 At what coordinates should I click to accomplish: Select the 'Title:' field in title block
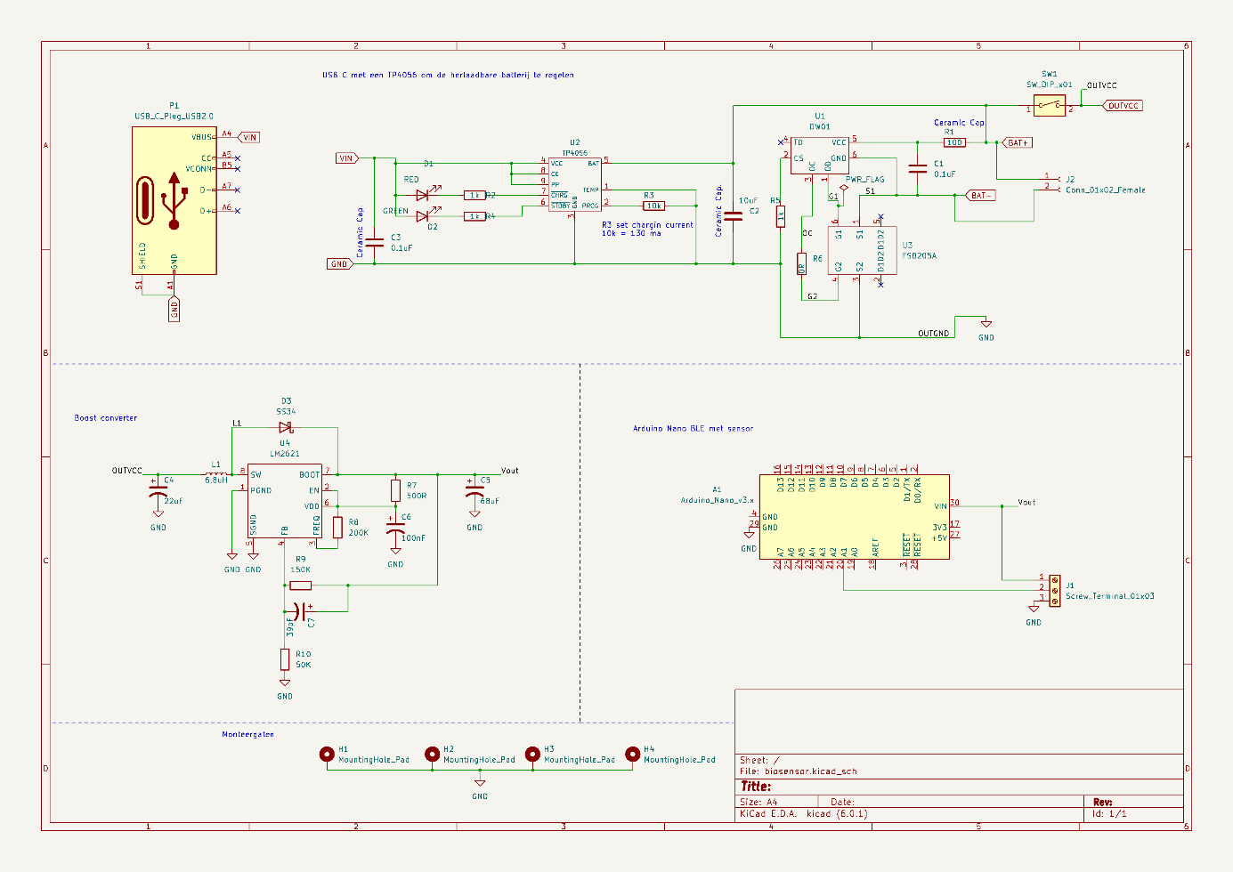[x=756, y=787]
